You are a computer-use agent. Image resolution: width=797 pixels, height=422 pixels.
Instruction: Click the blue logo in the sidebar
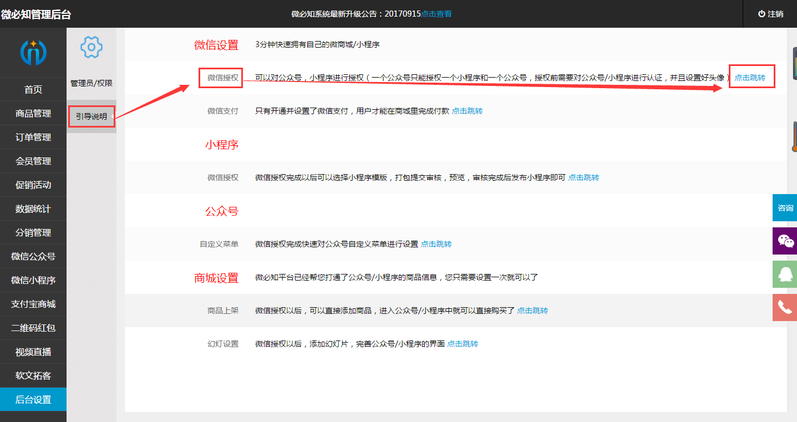(x=33, y=53)
